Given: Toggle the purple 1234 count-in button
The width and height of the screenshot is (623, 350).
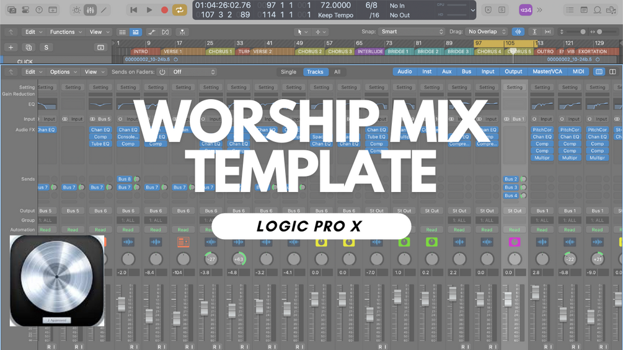Looking at the screenshot, I should coord(526,10).
